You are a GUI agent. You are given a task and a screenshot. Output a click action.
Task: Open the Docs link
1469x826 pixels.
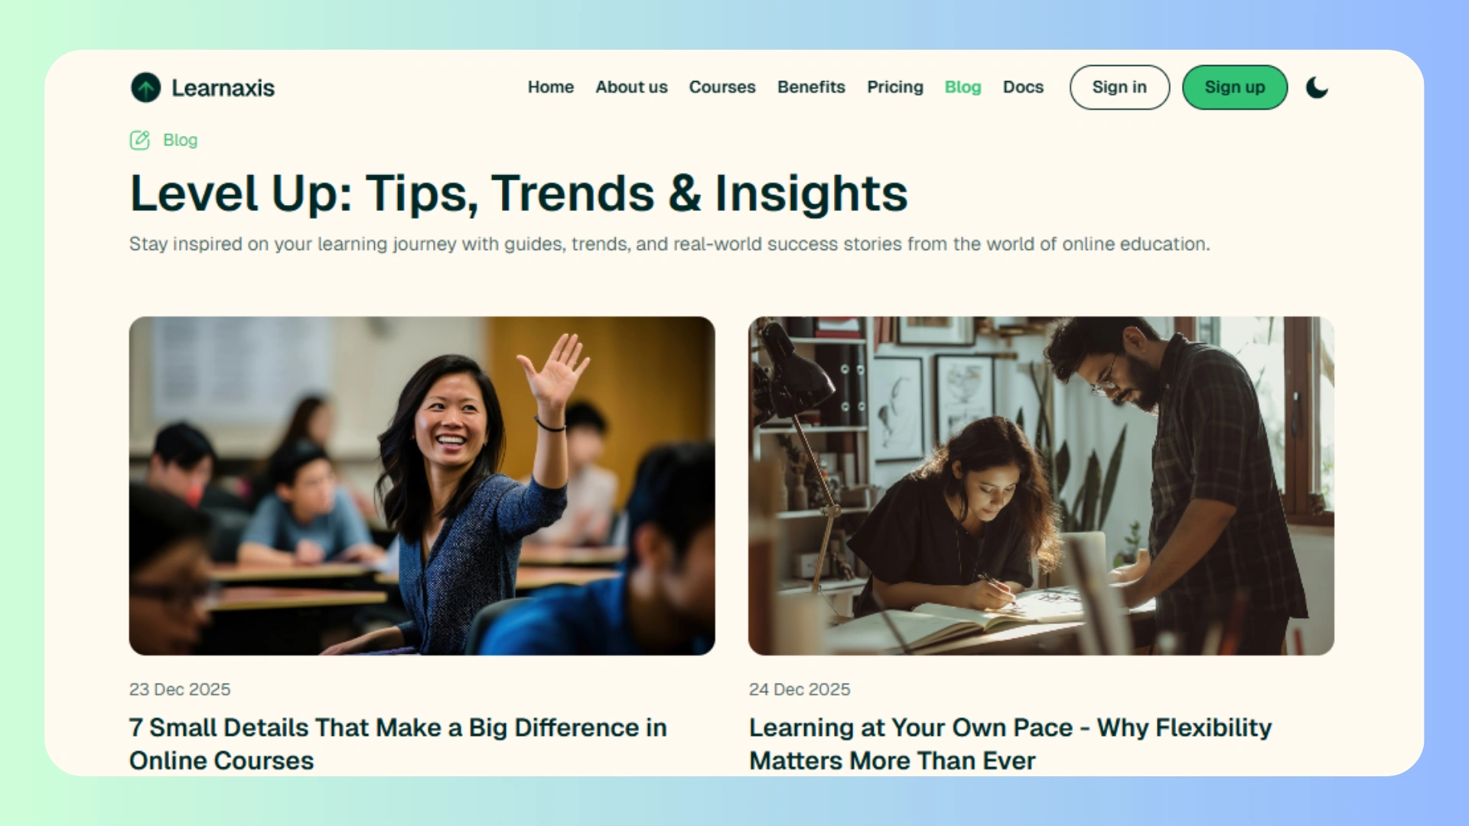click(x=1023, y=87)
